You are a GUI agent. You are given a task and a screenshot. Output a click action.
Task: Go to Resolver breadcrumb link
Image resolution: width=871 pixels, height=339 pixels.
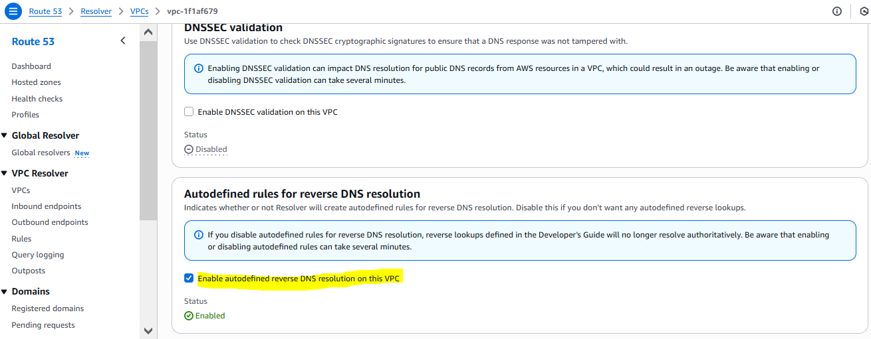[x=96, y=11]
